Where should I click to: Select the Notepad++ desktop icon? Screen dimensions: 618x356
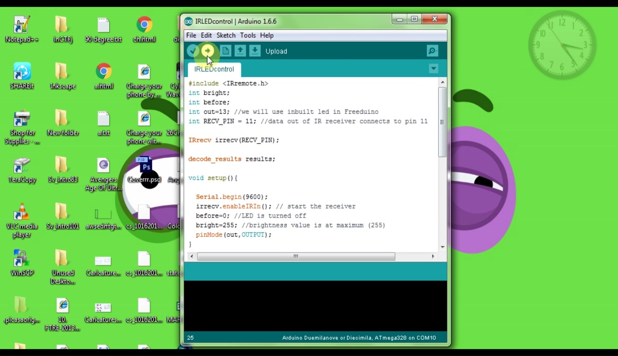(22, 29)
